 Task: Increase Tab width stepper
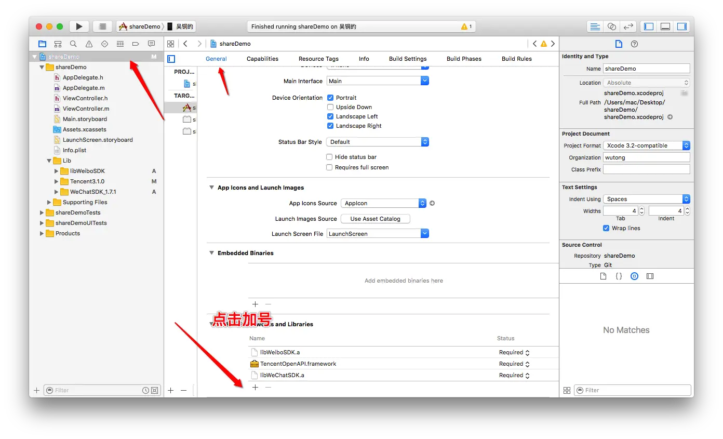(641, 209)
